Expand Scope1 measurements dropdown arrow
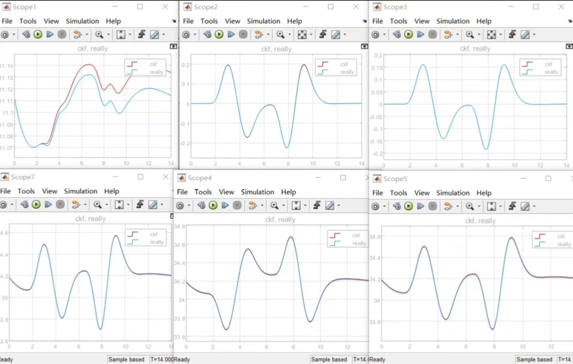 click(163, 34)
